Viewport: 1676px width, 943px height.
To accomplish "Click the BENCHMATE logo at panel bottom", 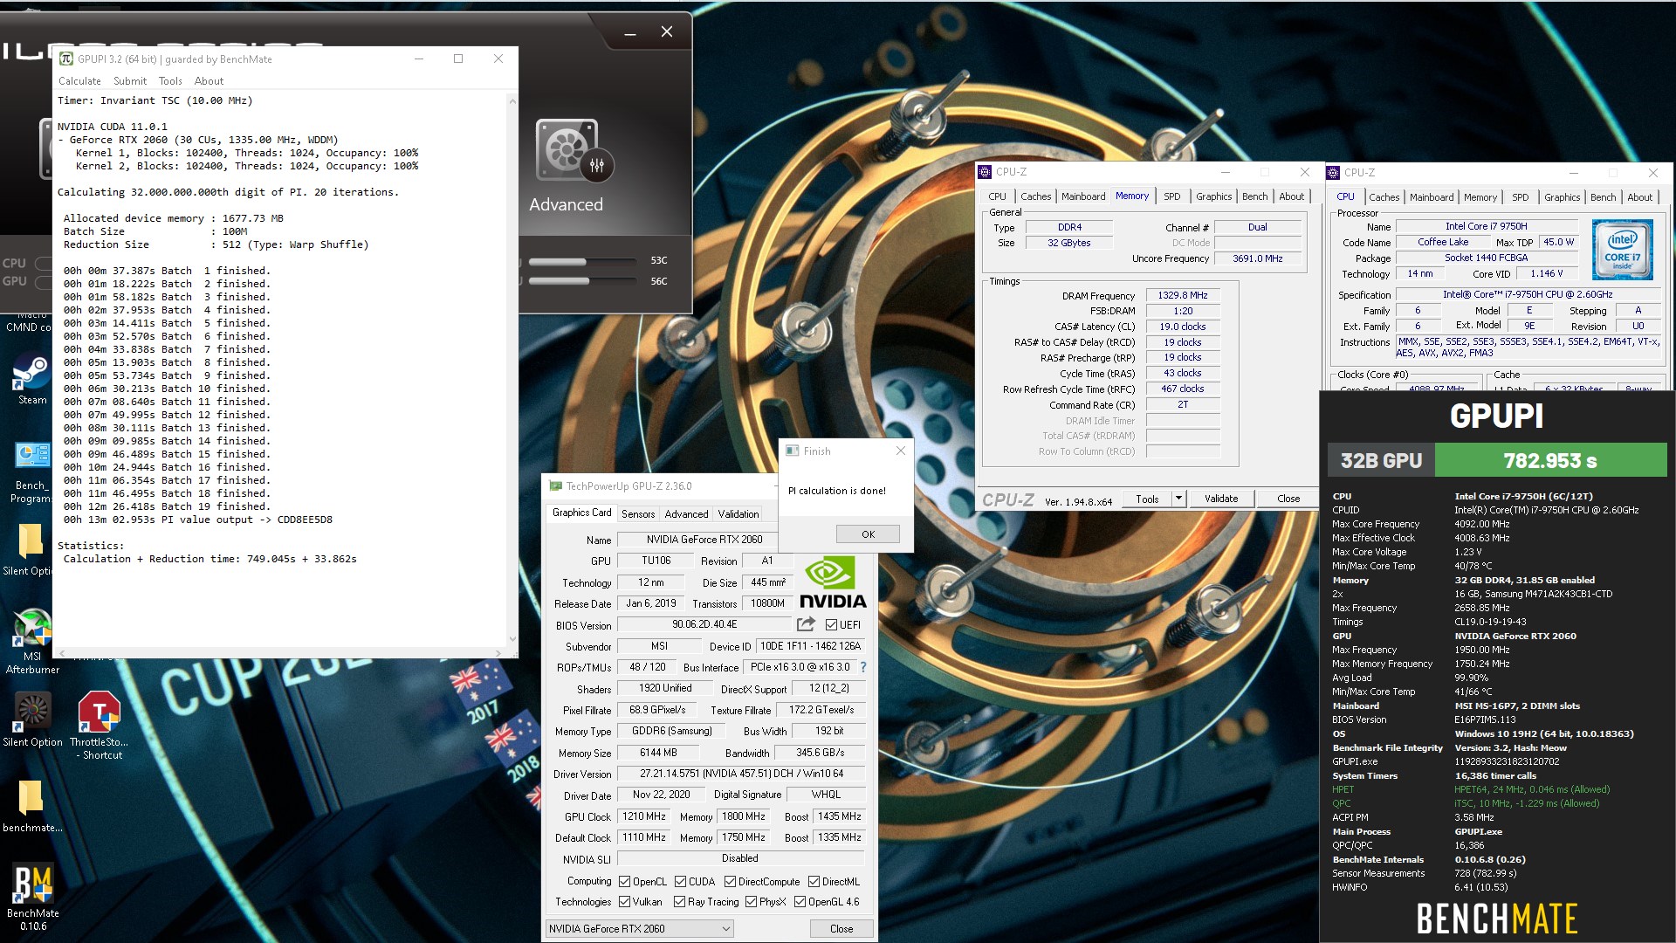I will [1496, 919].
